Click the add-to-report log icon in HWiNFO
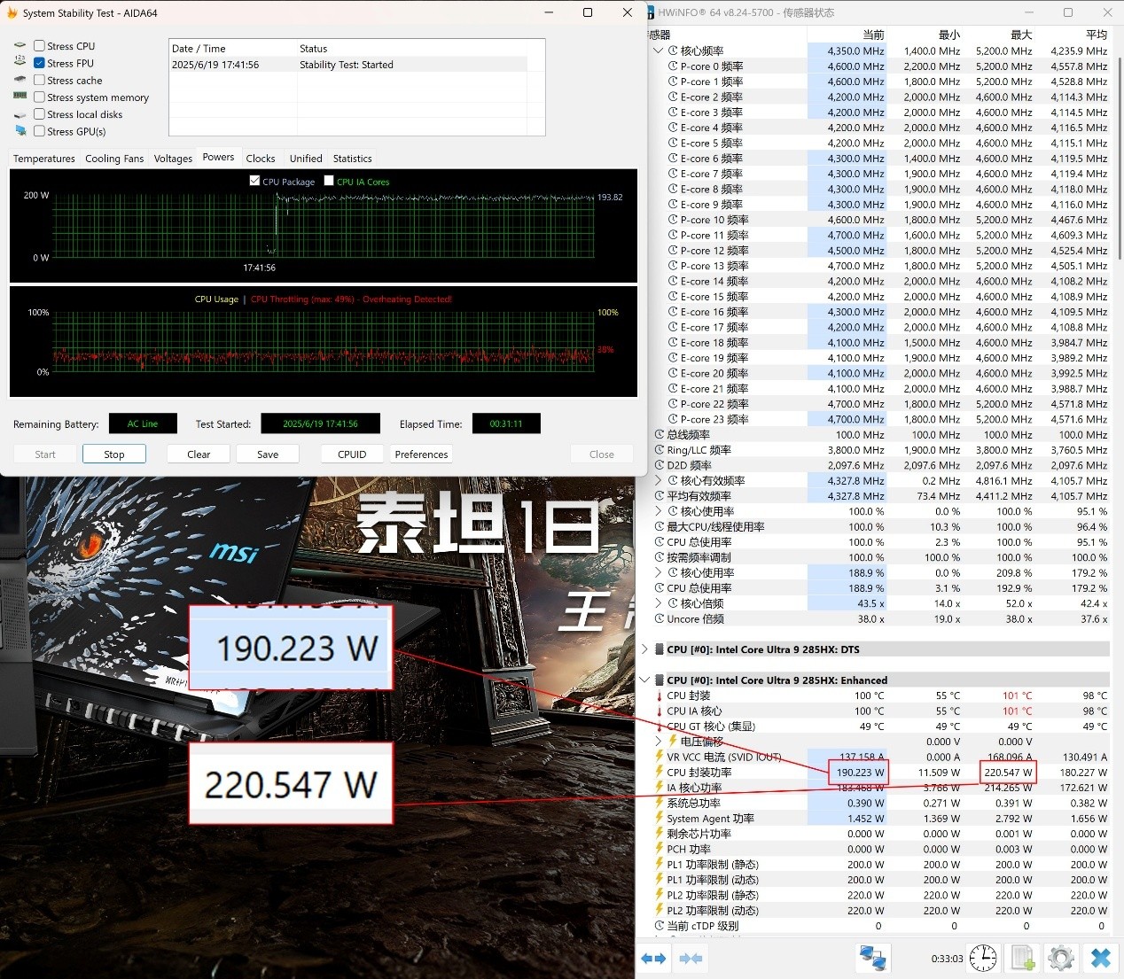 tap(1022, 958)
